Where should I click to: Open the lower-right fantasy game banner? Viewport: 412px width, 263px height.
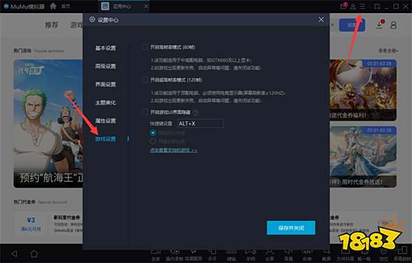click(x=363, y=157)
